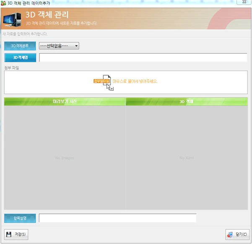Image resolution: width=252 pixels, height=244 pixels.
Task: Click the 첨부 파일 section label
Action: click(12, 68)
